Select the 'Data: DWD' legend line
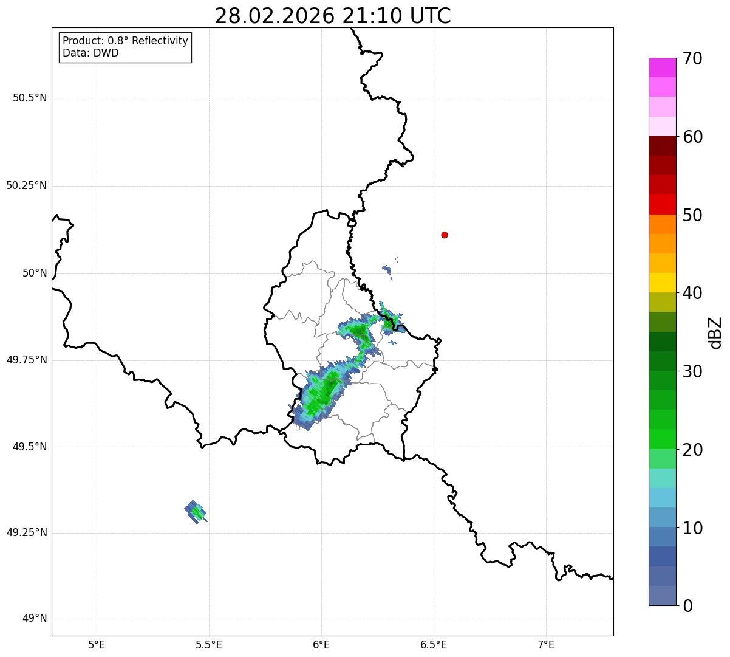730x657 pixels. point(90,53)
